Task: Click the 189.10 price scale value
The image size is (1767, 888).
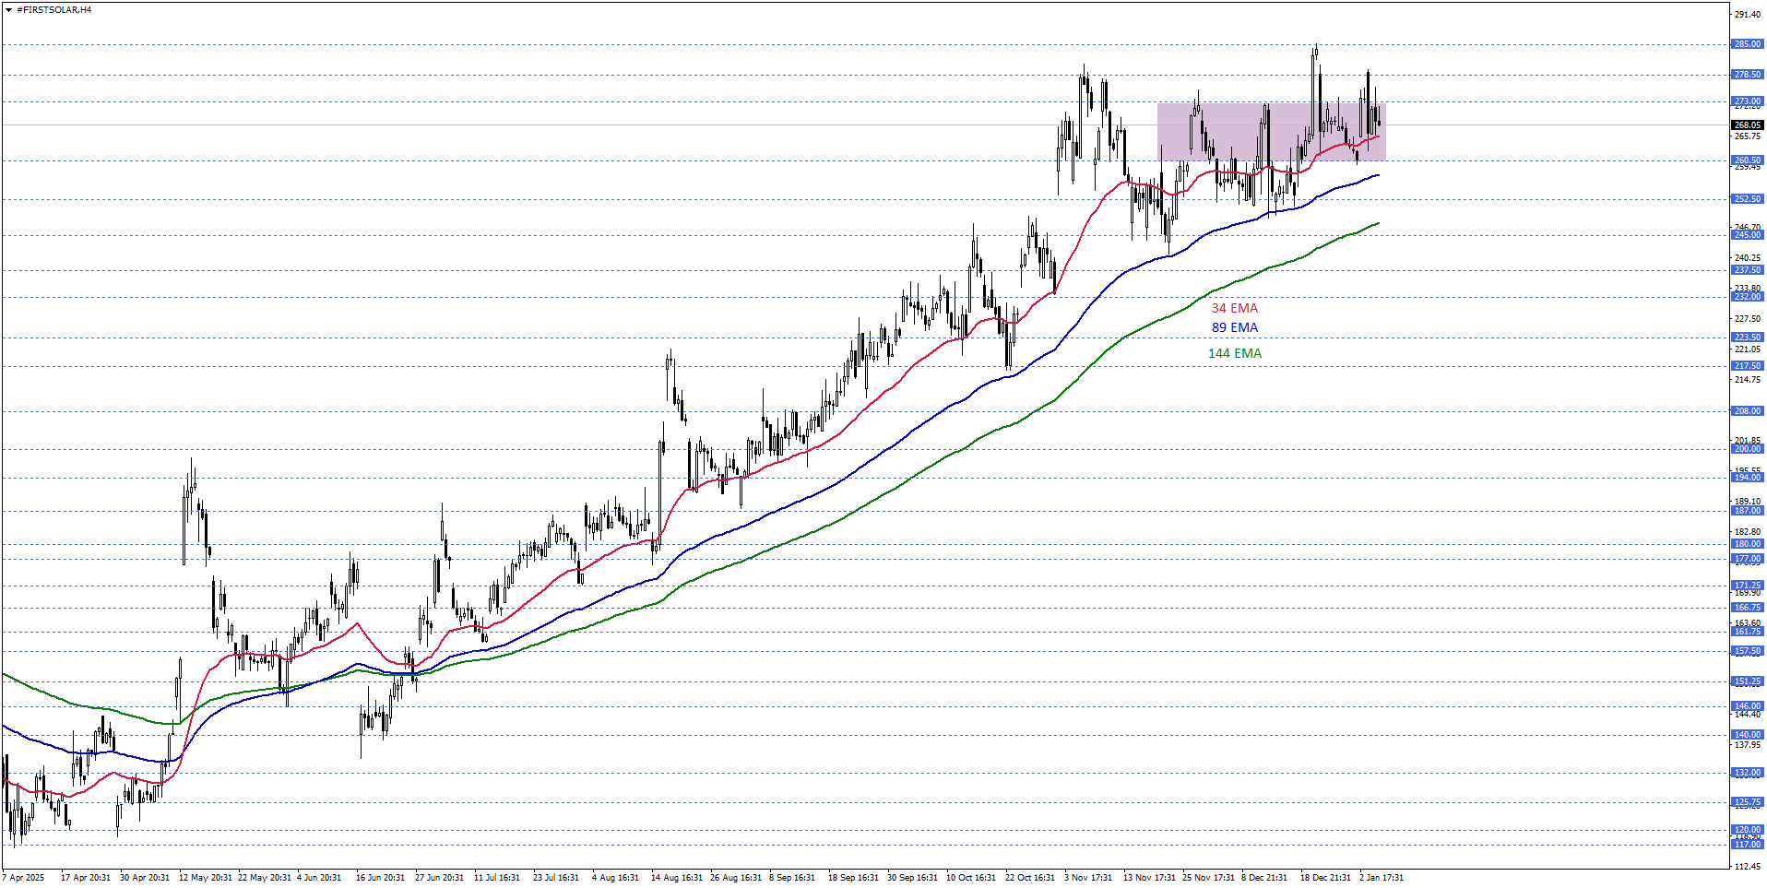Action: tap(1748, 502)
